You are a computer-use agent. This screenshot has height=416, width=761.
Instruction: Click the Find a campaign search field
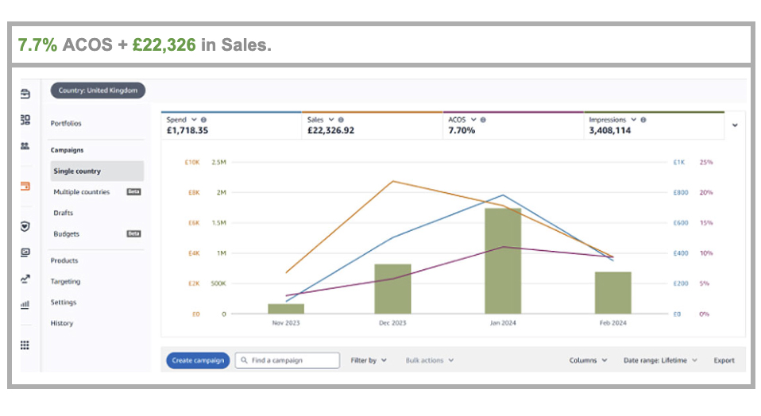pyautogui.click(x=288, y=360)
